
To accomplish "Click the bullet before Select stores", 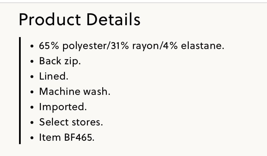I will coord(32,123).
